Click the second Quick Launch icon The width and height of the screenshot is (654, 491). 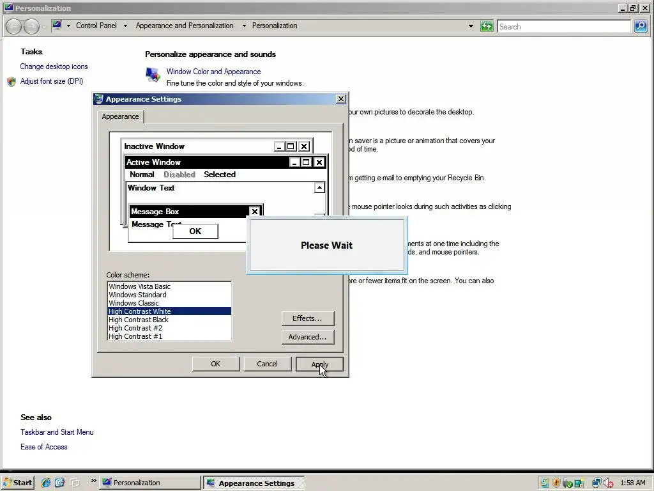[59, 483]
